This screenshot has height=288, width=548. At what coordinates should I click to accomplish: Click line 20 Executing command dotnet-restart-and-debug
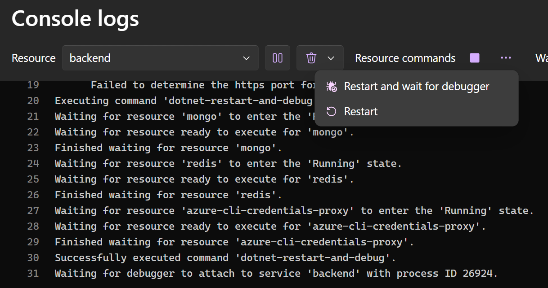[184, 100]
